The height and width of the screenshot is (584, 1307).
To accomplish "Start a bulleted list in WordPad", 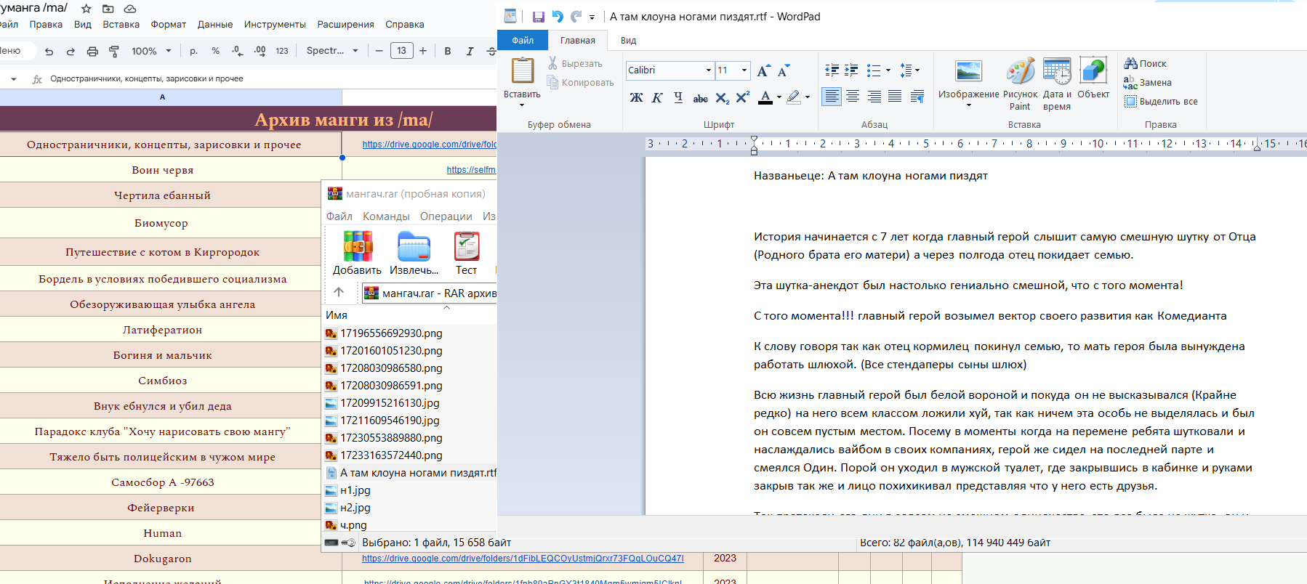I will (x=874, y=70).
